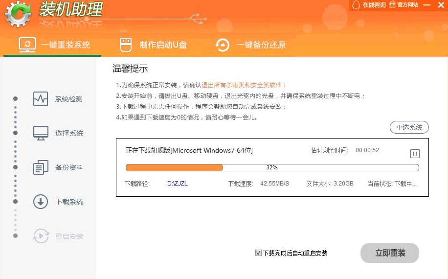
Task: Click the remaining time 00:00:52
Action: pos(367,150)
